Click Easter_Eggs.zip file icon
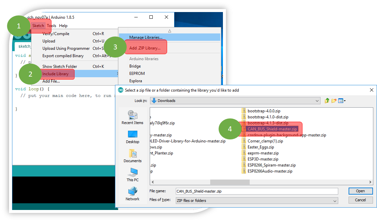Image resolution: width=377 pixels, height=222 pixels. click(x=244, y=147)
